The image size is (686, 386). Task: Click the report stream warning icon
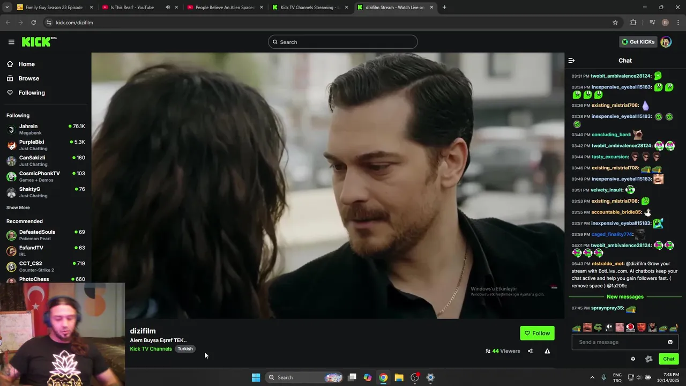coord(547,351)
